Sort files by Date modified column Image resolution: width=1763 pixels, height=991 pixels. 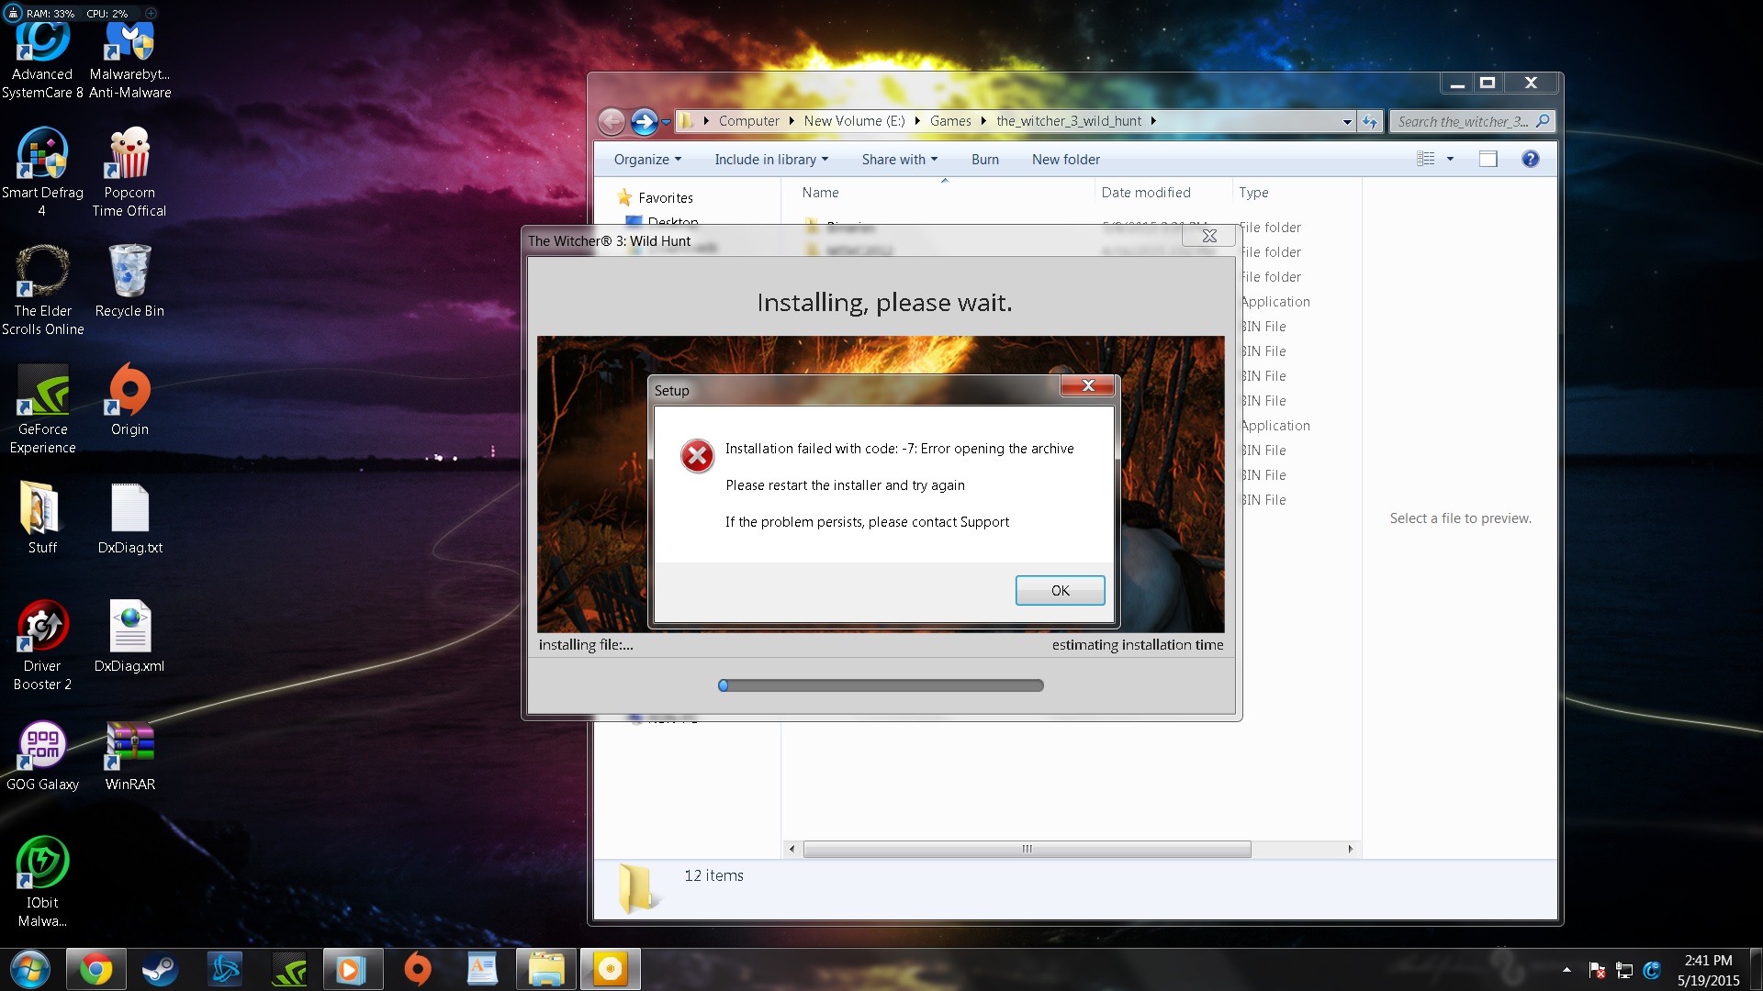pos(1162,192)
